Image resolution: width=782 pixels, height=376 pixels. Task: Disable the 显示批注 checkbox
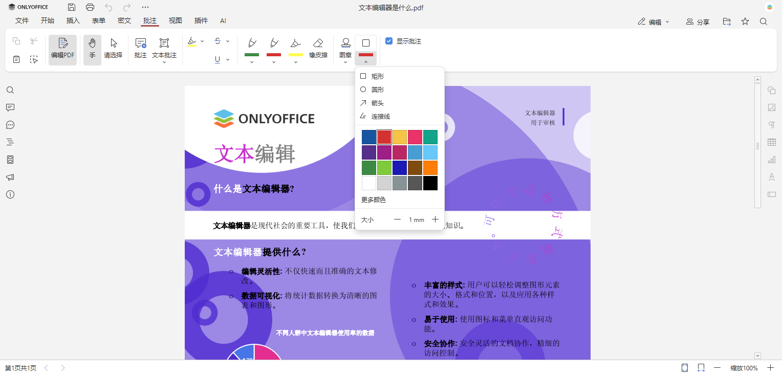click(389, 41)
